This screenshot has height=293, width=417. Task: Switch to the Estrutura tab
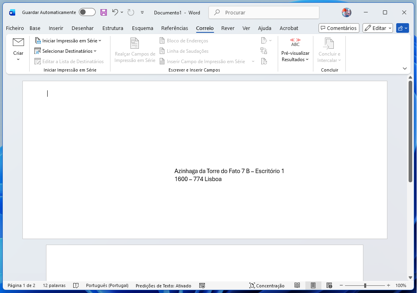tap(113, 28)
